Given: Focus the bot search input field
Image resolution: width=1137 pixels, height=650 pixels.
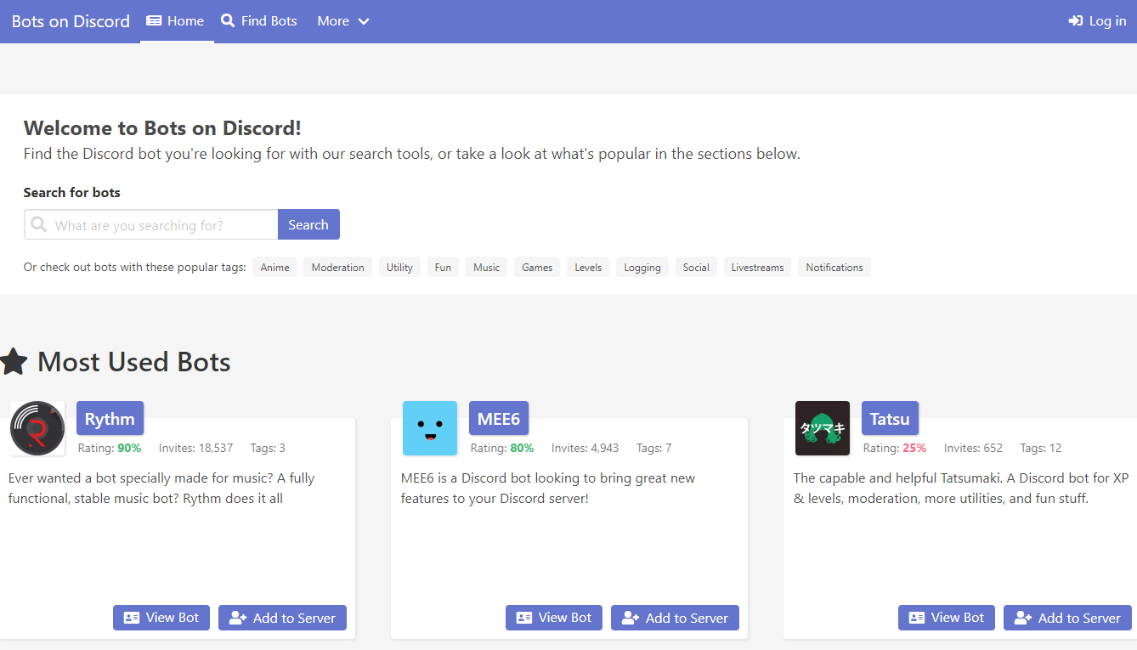Looking at the screenshot, I should 151,224.
